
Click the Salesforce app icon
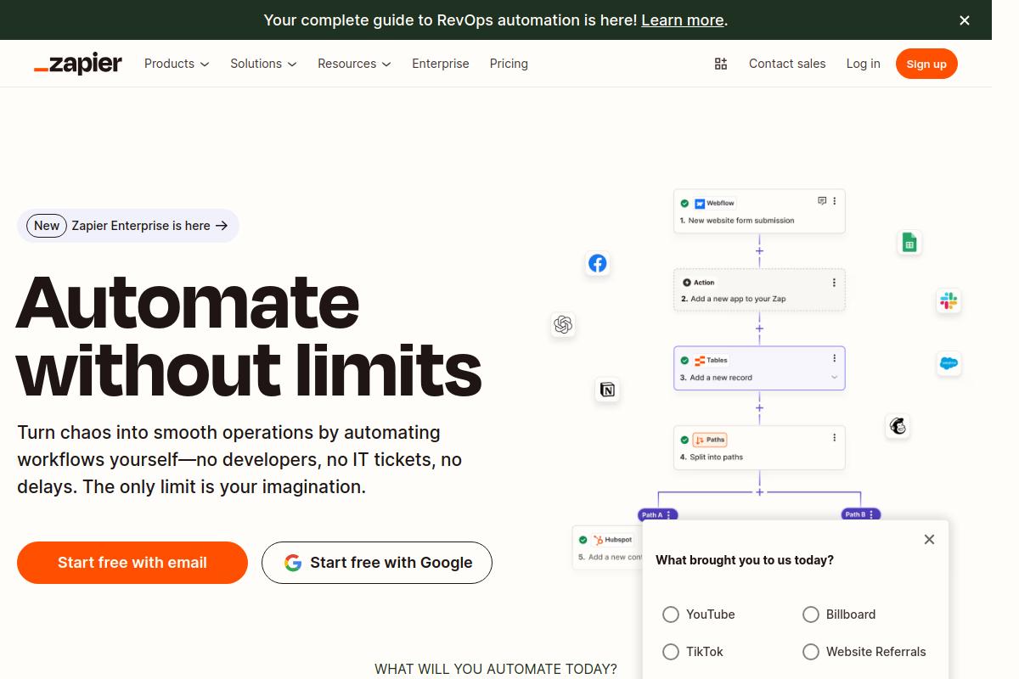949,363
